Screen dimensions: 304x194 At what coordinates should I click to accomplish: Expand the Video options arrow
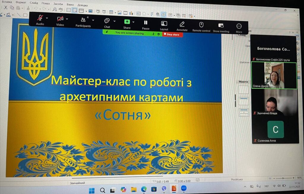67,19
